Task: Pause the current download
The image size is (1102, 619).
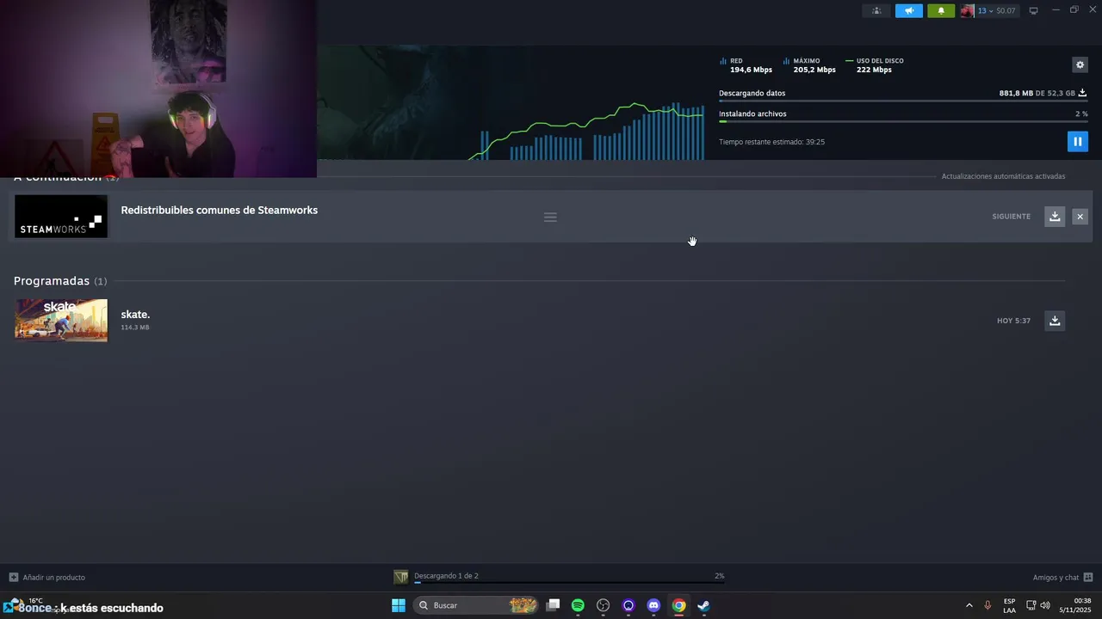Action: (1077, 141)
